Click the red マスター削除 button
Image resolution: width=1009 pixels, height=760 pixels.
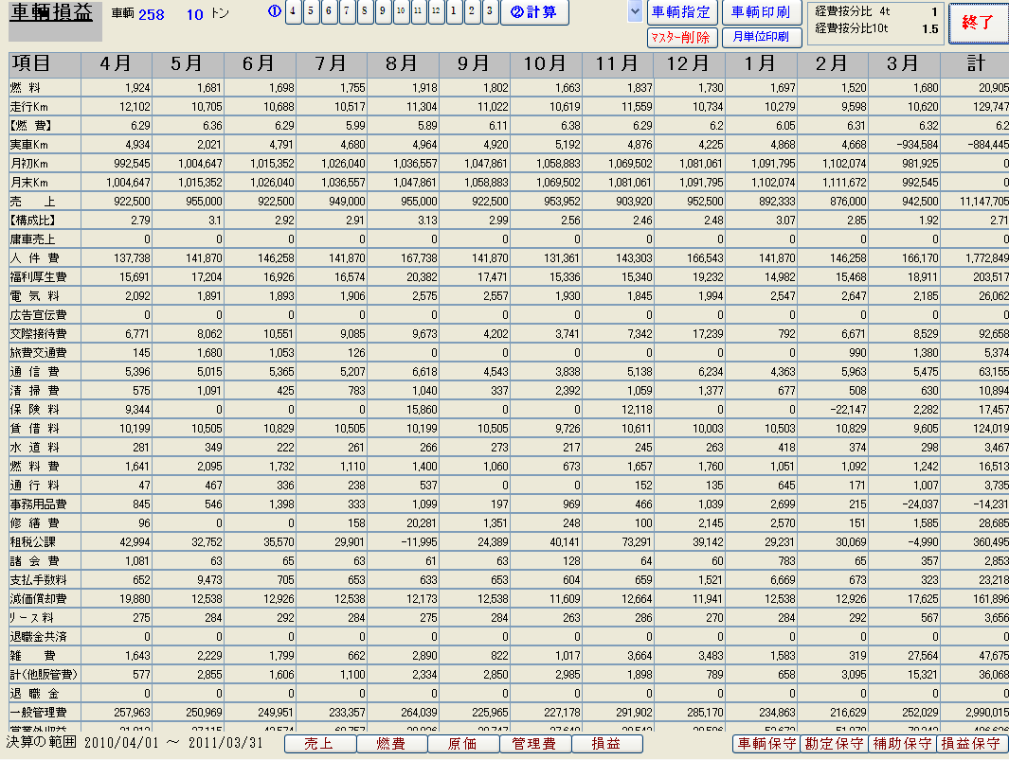681,38
